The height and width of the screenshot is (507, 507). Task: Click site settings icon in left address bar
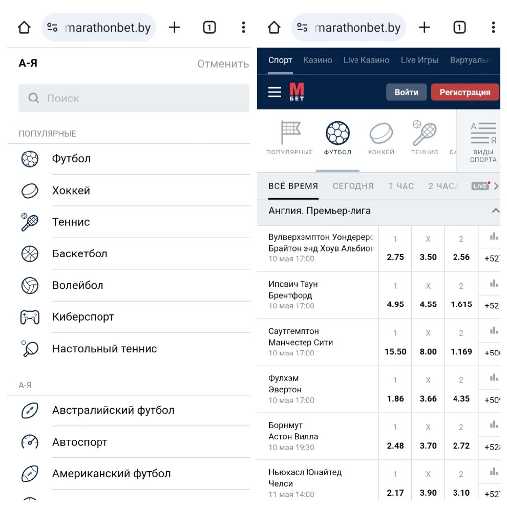pos(52,28)
